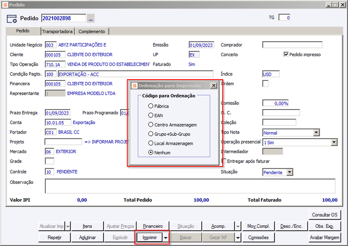Screen dimensions: 348x246
Task: Click the UF field EX
Action: click(194, 55)
